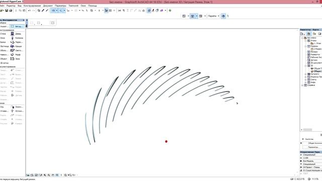Open the Вид menu
This screenshot has height=181, width=322.
[20, 6]
